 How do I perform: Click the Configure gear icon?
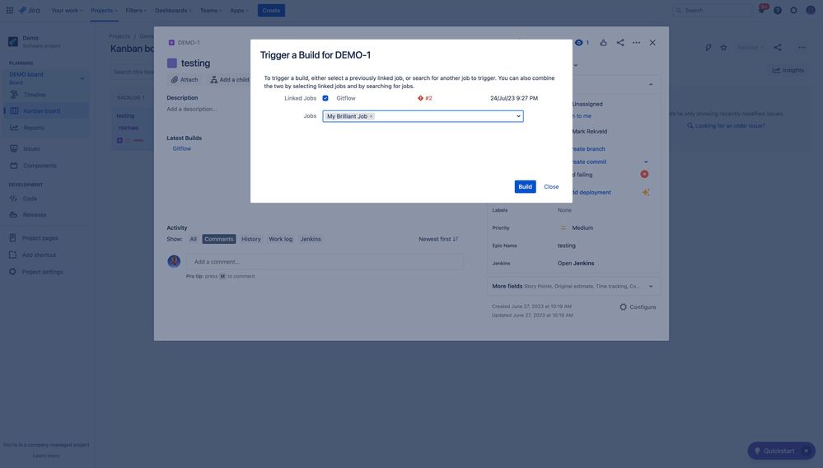point(623,307)
